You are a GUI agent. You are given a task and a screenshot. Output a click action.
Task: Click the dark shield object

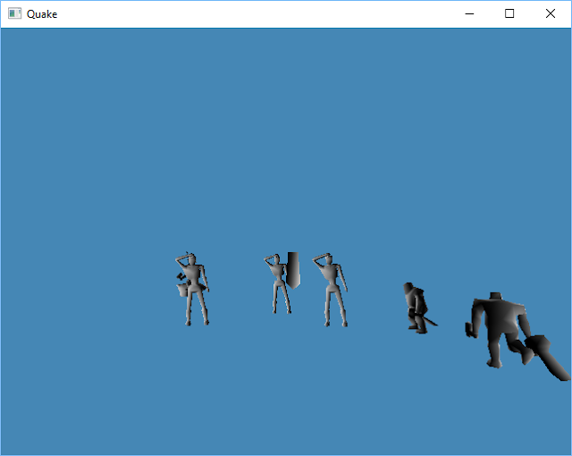point(293,270)
